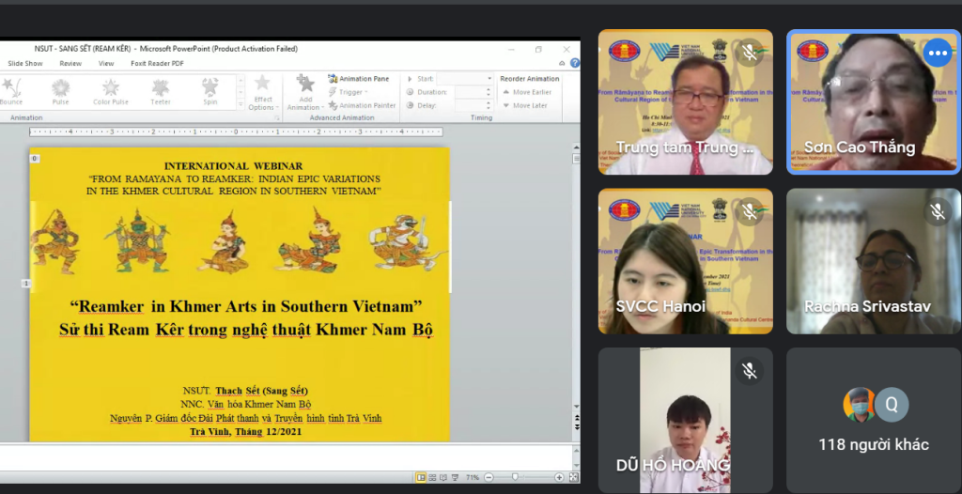Apply the Teeter animation effect
The width and height of the screenshot is (962, 494).
point(161,92)
